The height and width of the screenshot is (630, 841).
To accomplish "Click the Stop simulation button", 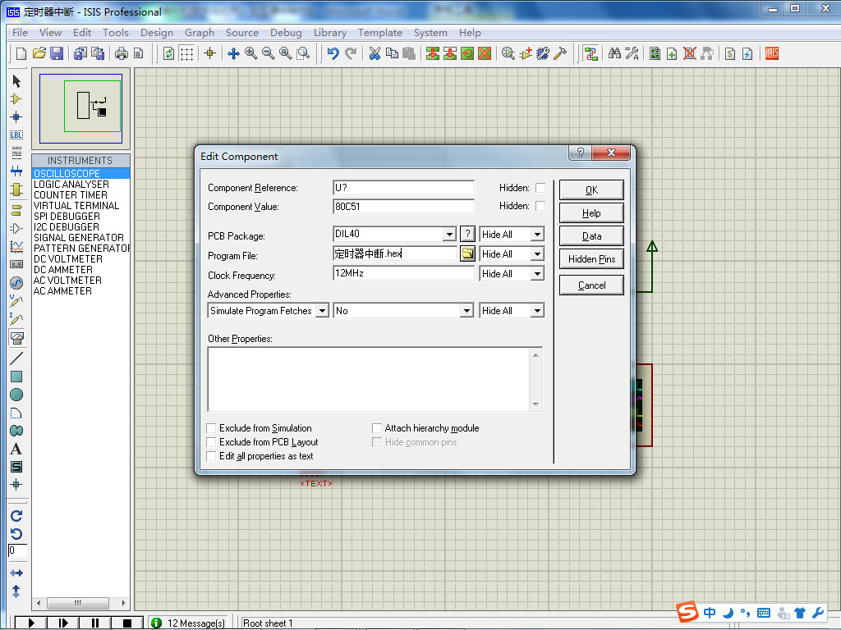I will pos(126,623).
